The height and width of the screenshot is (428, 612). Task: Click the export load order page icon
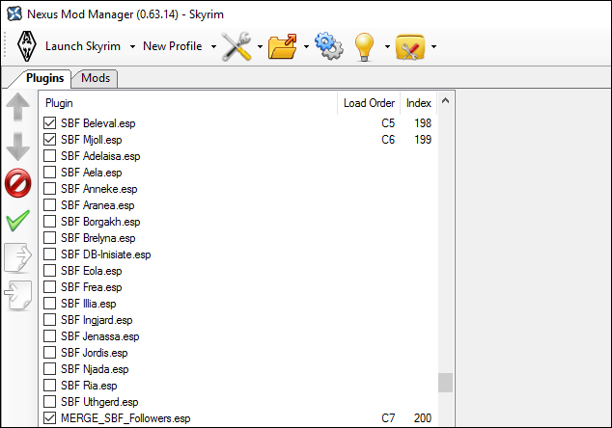(18, 257)
